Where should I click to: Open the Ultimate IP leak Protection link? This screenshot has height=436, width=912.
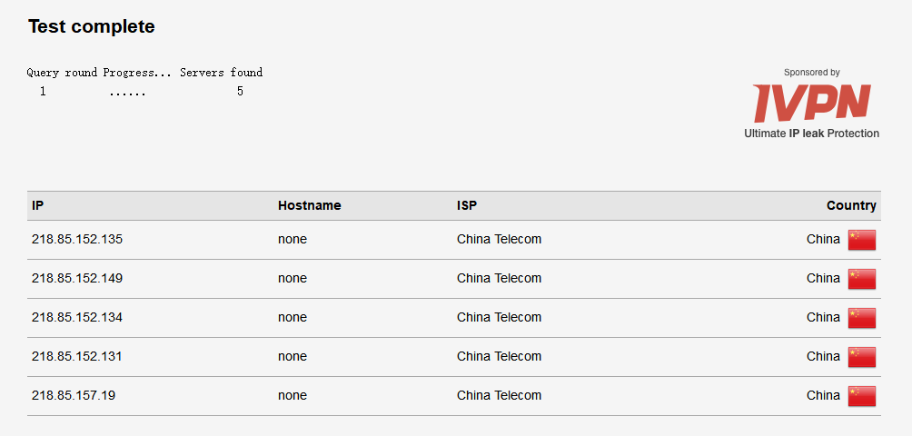[x=811, y=134]
